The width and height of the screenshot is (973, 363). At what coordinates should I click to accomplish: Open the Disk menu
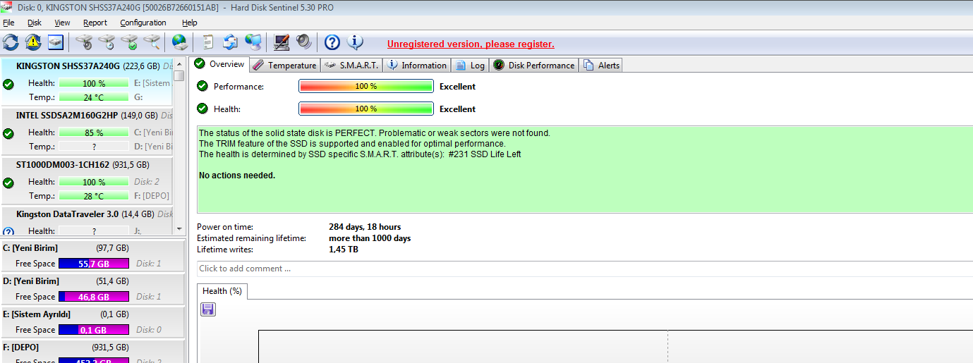(35, 23)
